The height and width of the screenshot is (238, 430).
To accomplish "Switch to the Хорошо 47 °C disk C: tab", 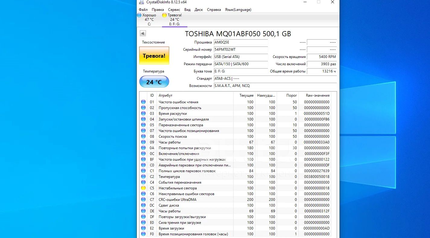I will point(149,19).
